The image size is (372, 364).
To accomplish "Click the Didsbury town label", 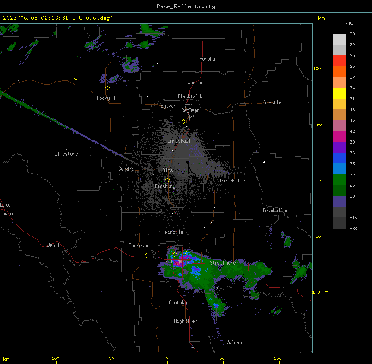I will (x=165, y=186).
